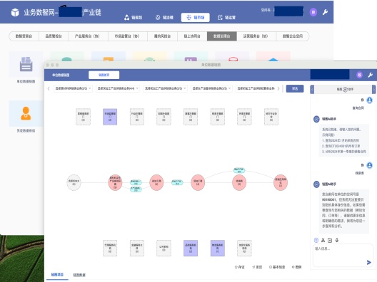Click 单位数据链图 label in popup window header
377x282 pixels.
[x=61, y=75]
